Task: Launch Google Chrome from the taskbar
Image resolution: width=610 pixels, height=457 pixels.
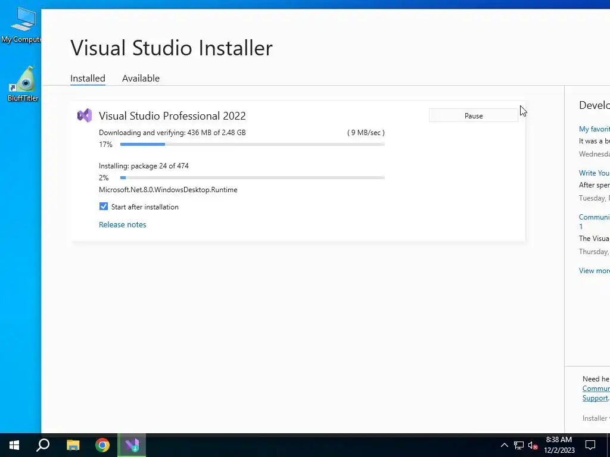Action: point(102,445)
